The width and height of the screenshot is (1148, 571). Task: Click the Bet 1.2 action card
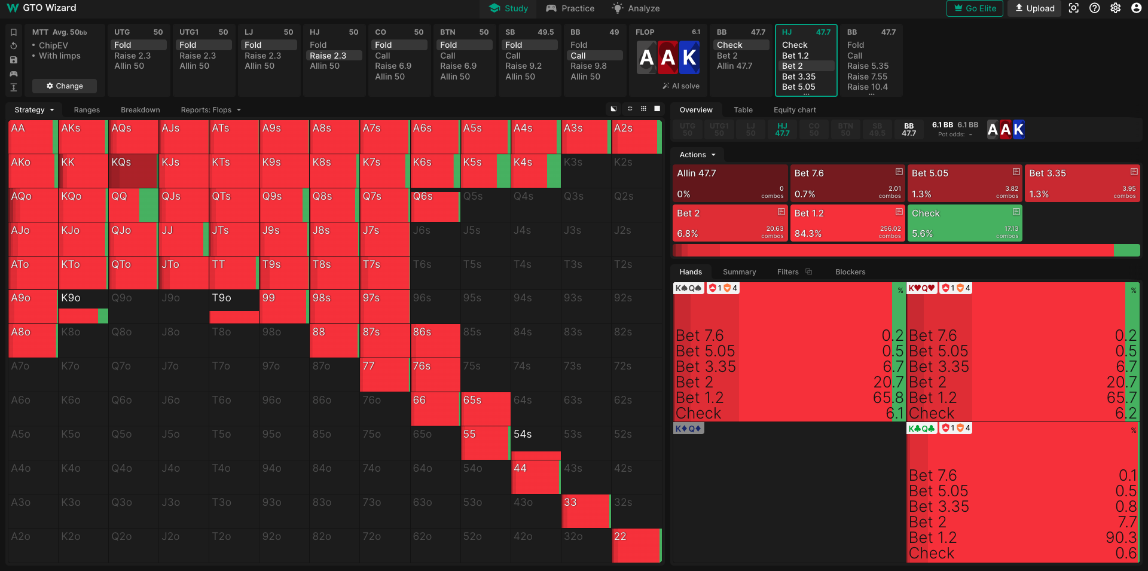[847, 223]
